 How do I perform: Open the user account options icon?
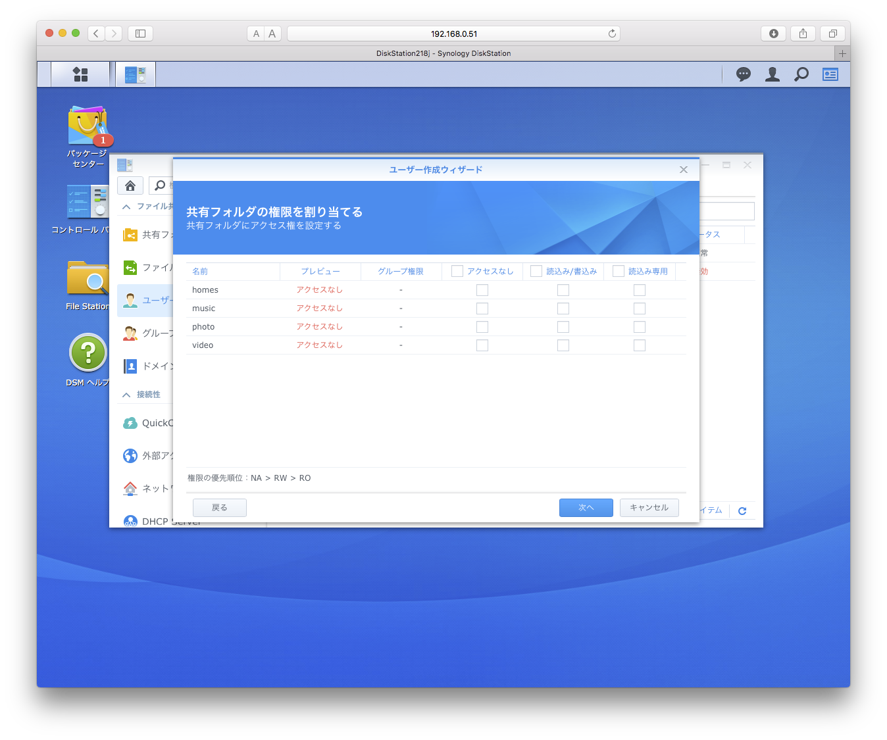pyautogui.click(x=773, y=74)
